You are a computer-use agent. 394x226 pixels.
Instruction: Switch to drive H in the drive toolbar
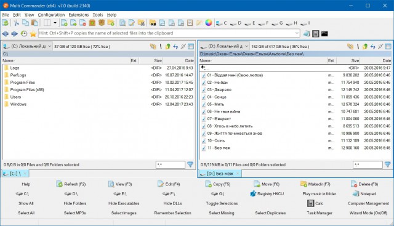[292, 23]
